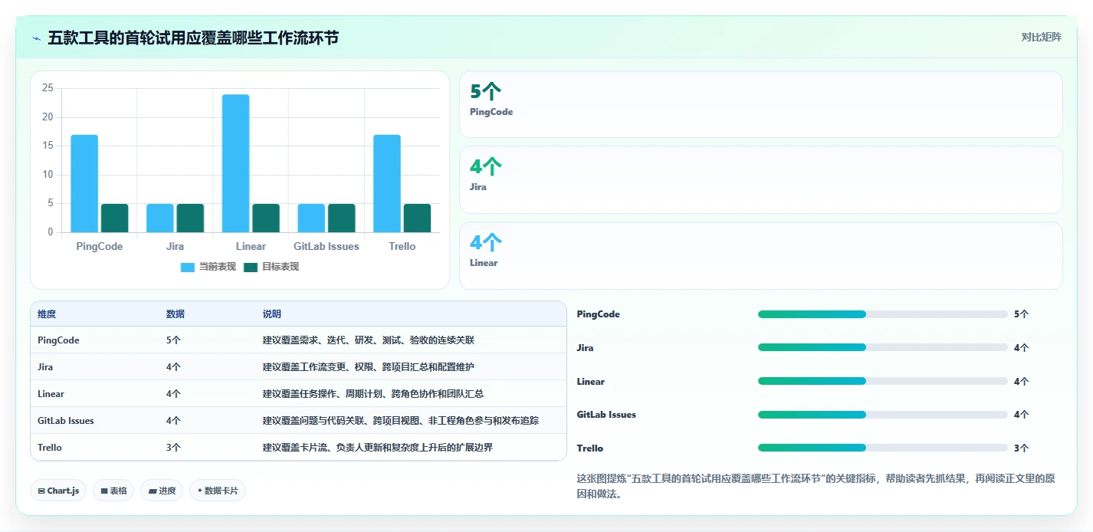Click the 维度 column header
Viewport: 1093px width, 532px height.
pos(47,314)
